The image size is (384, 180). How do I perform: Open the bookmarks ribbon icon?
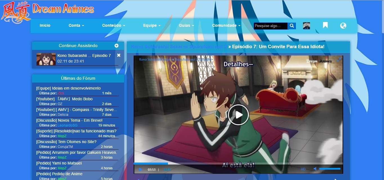click(x=325, y=25)
